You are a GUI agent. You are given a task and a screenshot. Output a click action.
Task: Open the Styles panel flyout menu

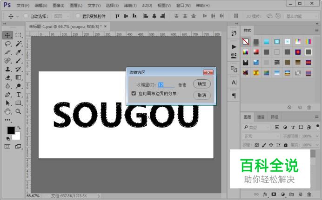(316, 30)
